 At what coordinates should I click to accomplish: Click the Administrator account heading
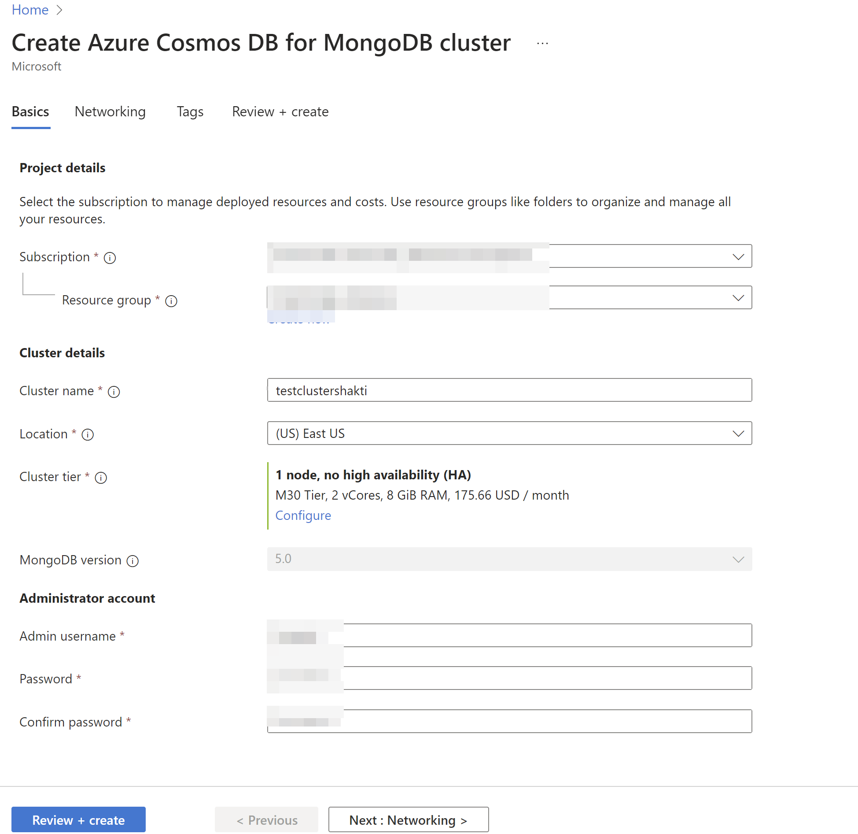[x=87, y=598]
